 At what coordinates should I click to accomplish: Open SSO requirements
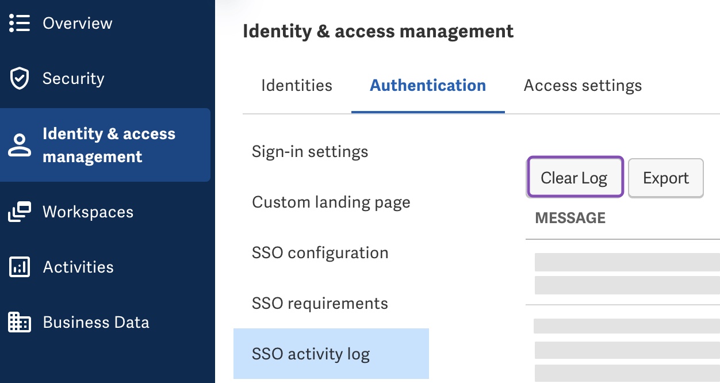click(x=320, y=304)
